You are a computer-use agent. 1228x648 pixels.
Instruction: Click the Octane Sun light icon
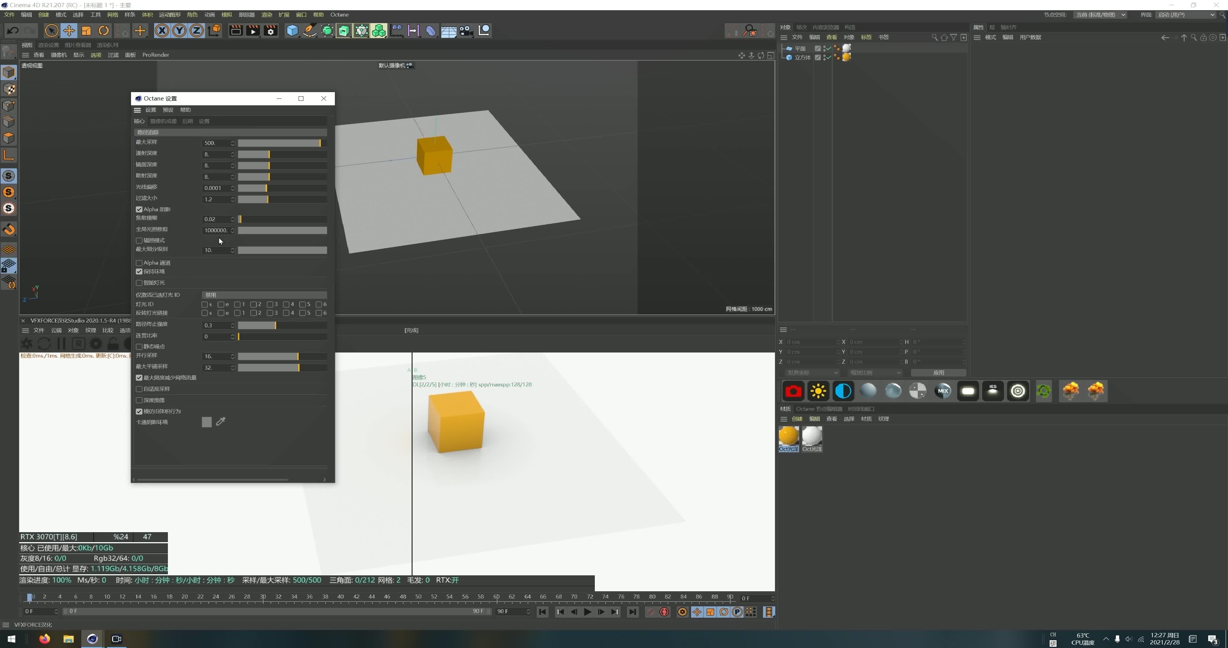818,391
